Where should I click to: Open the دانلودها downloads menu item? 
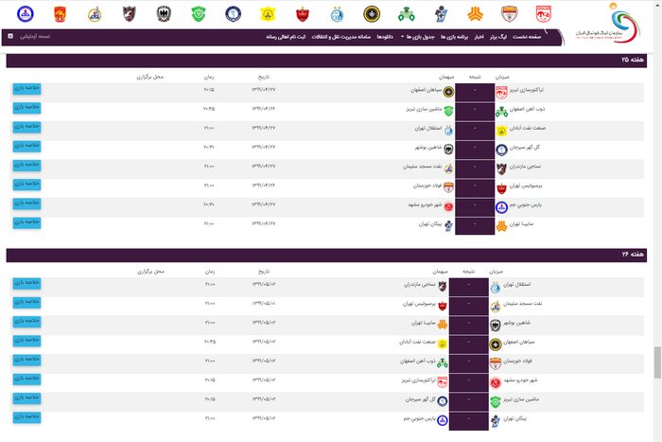[x=385, y=37]
